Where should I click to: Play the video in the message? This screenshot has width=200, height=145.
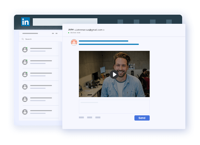(114, 74)
